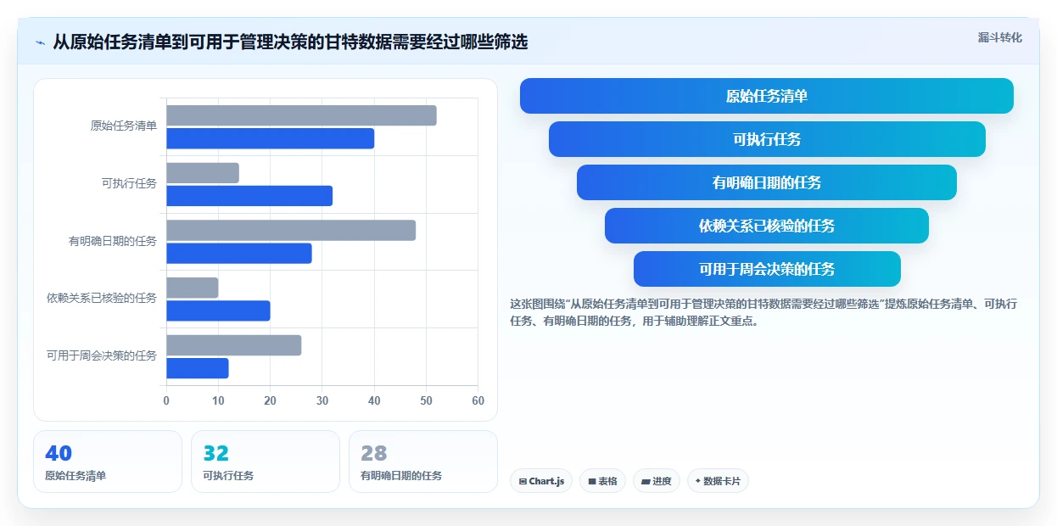1057x526 pixels.
Task: Select the 有明确日期的任务 funnel stage
Action: (x=767, y=182)
